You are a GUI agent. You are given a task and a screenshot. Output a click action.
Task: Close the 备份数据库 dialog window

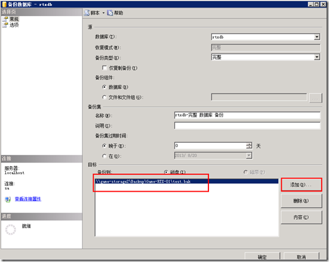[324, 4]
